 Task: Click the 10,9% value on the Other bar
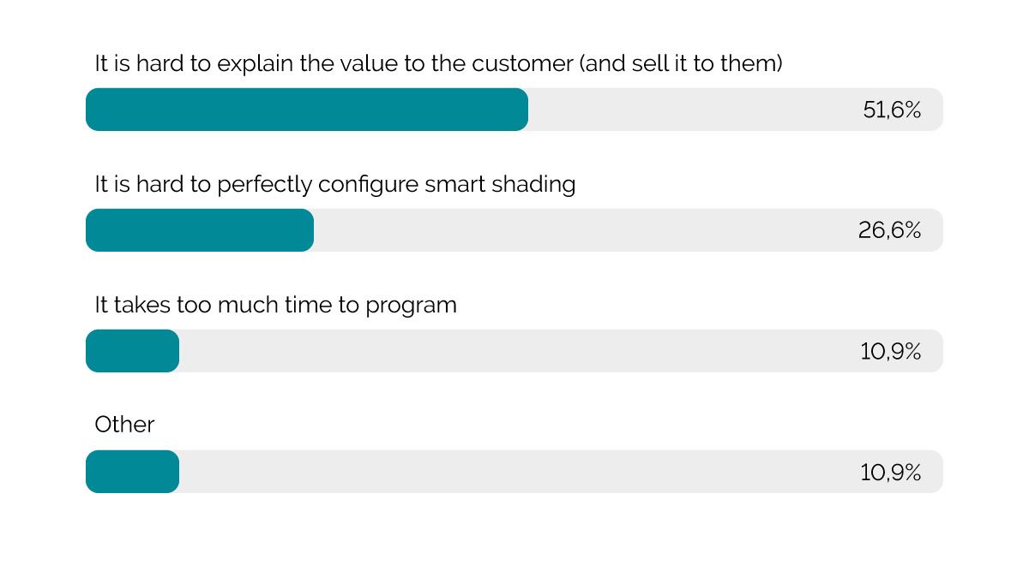tap(890, 472)
